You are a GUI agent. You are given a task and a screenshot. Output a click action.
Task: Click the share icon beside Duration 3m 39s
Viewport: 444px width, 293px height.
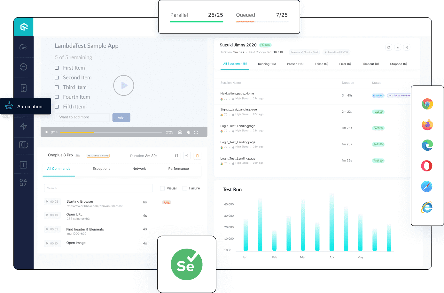click(x=187, y=156)
